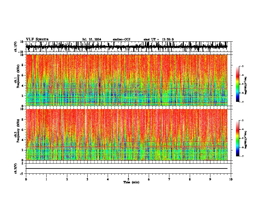Click the "5" tick on ch.3(V) axis
Viewport: 260px width, 201px height.
pos(23,164)
